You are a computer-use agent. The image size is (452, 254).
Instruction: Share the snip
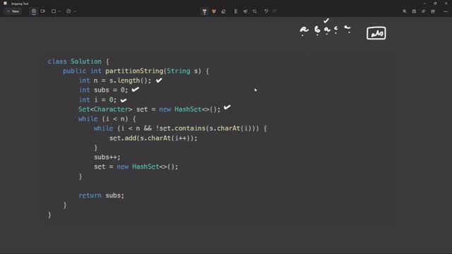pos(433,11)
